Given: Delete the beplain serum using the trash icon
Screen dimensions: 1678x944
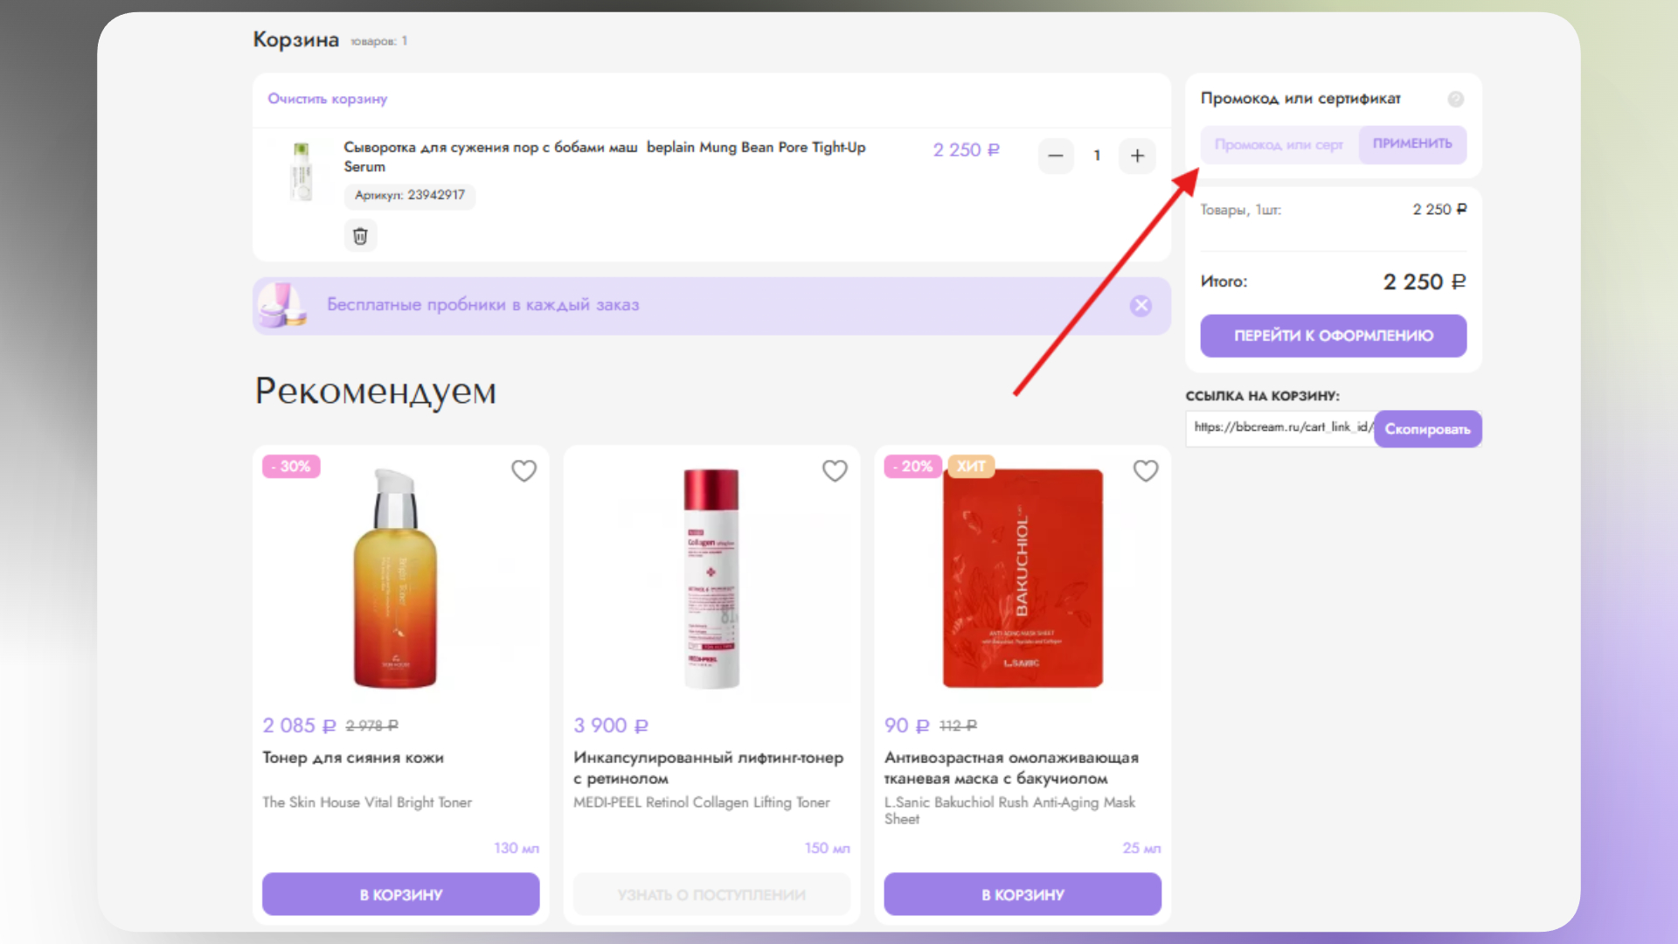Looking at the screenshot, I should coord(359,235).
